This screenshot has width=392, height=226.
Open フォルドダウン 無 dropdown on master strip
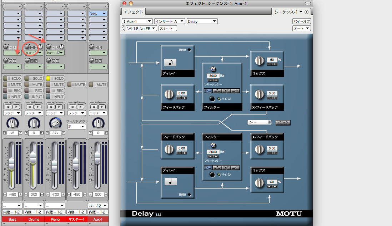pos(76,127)
